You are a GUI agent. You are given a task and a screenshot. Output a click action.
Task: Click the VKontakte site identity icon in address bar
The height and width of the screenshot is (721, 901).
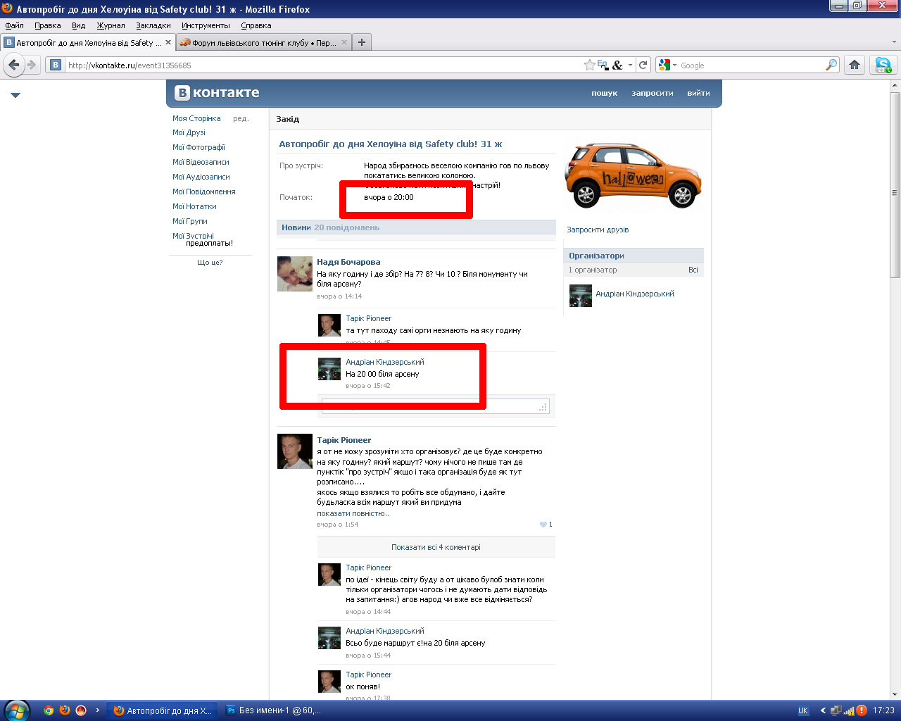[x=56, y=65]
